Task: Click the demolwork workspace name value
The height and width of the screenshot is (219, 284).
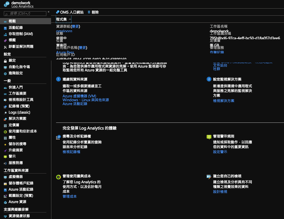Action: (x=219, y=31)
